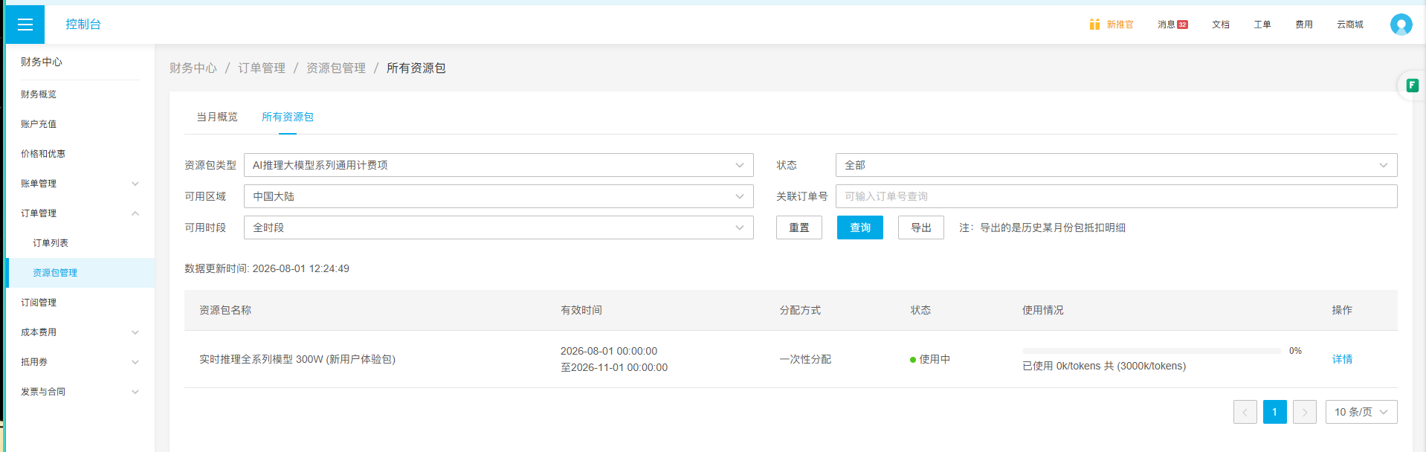Select the 所有资源包 tab
The height and width of the screenshot is (452, 1426).
pyautogui.click(x=288, y=117)
